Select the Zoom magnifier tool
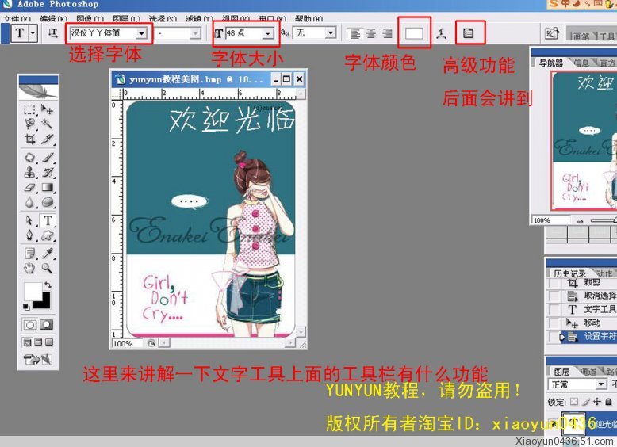The width and height of the screenshot is (617, 447). 48,269
